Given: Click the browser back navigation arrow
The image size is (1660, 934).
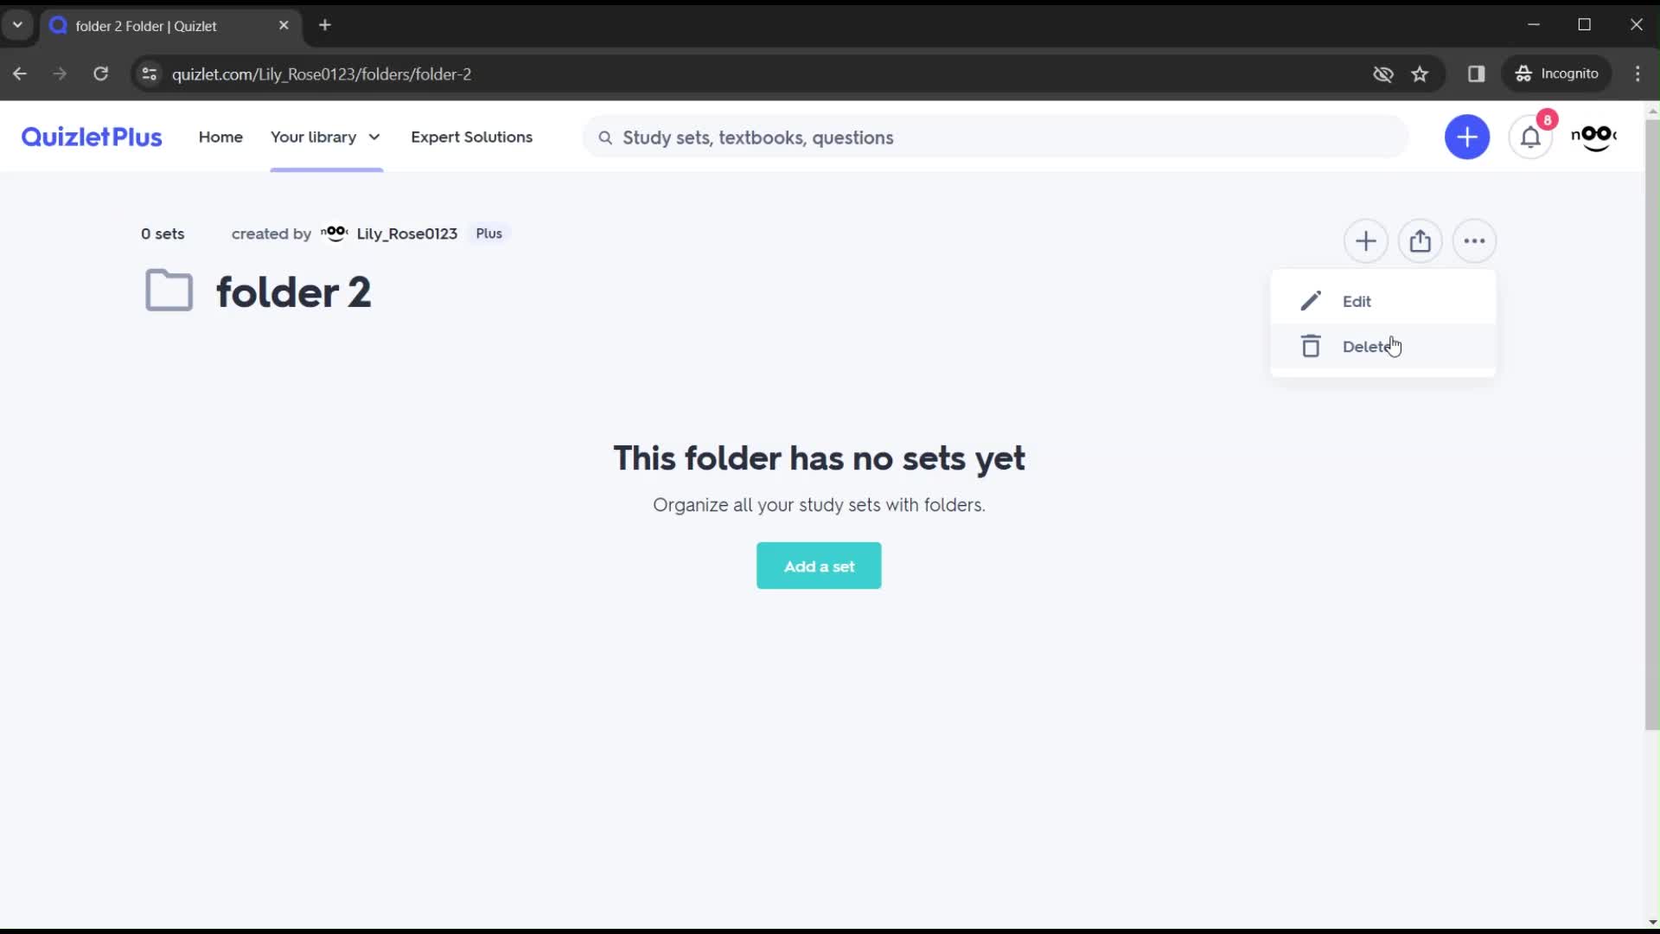Looking at the screenshot, I should pos(21,74).
